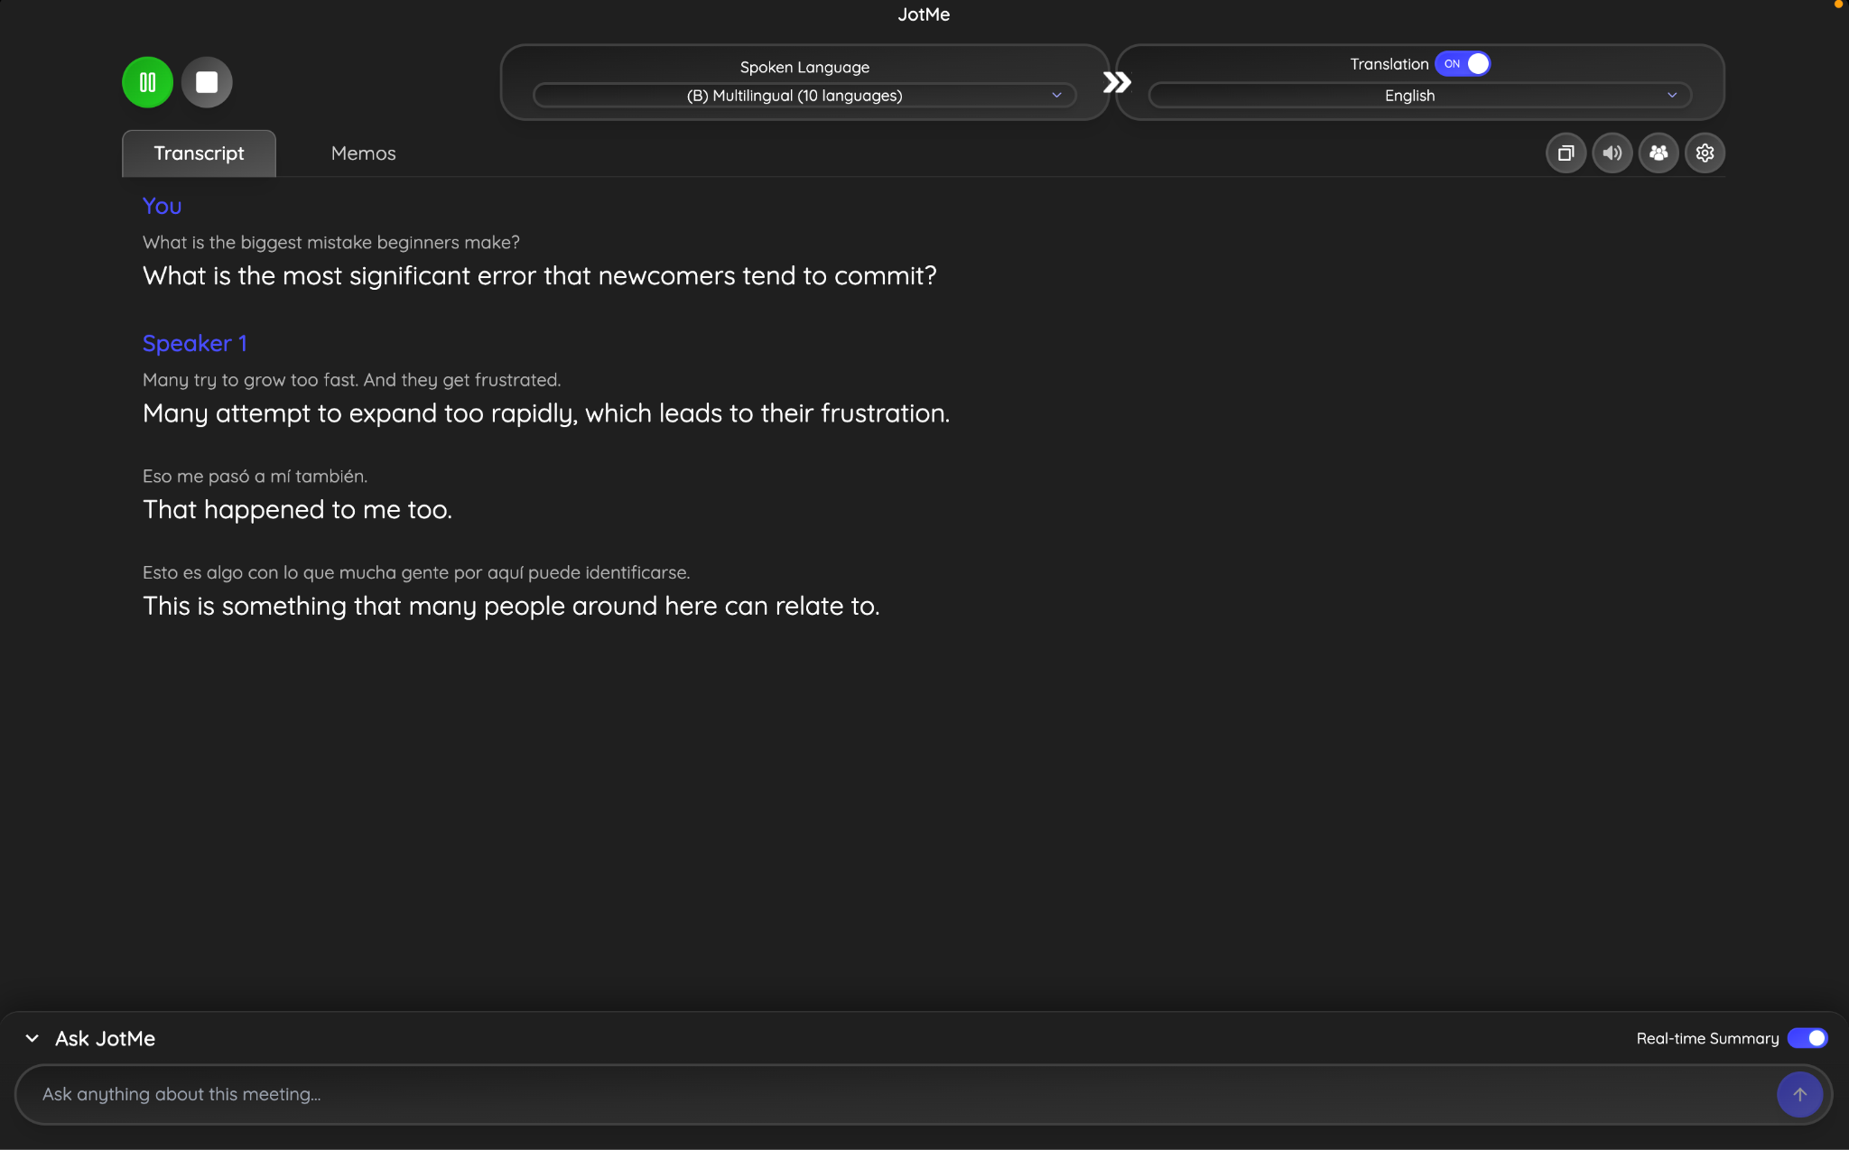The width and height of the screenshot is (1849, 1150).
Task: Open settings gear icon
Action: [x=1705, y=153]
